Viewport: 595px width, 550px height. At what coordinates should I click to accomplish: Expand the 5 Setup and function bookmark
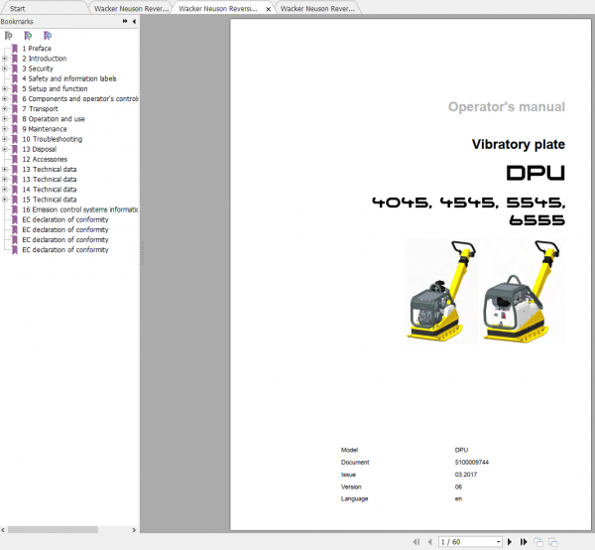[x=5, y=89]
